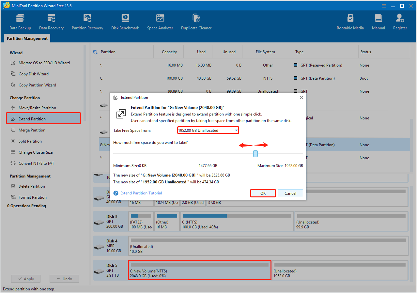Viewport: 417px width, 293px height.
Task: Switch to the Partition Management tab
Action: [x=27, y=38]
